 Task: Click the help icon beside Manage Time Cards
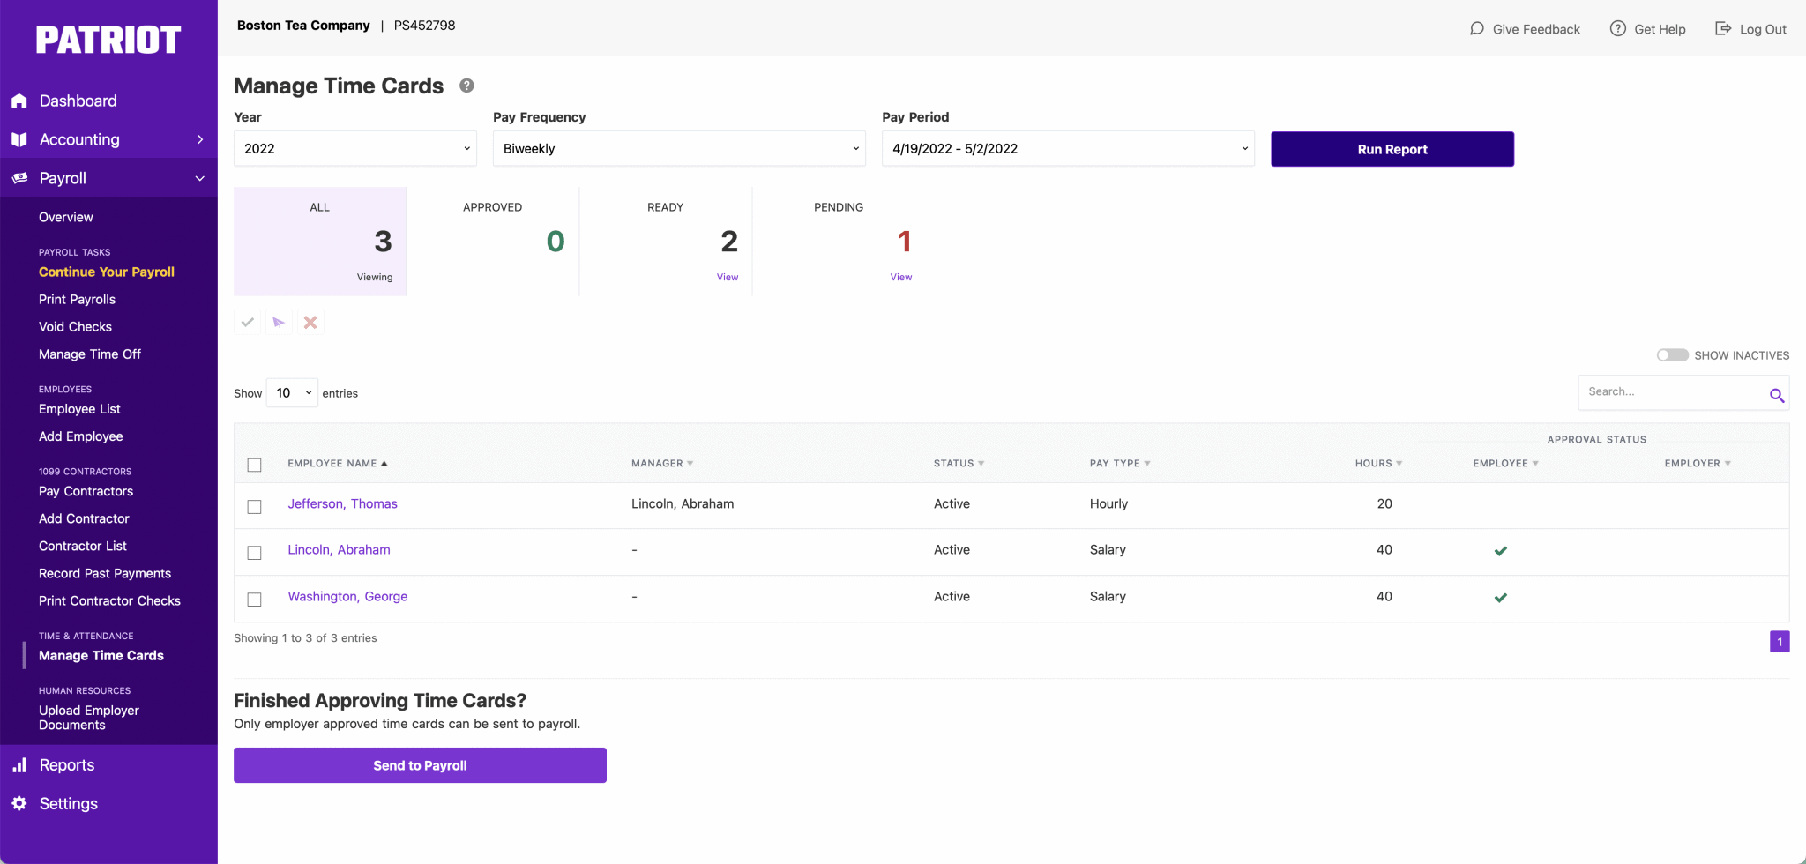[x=466, y=86]
